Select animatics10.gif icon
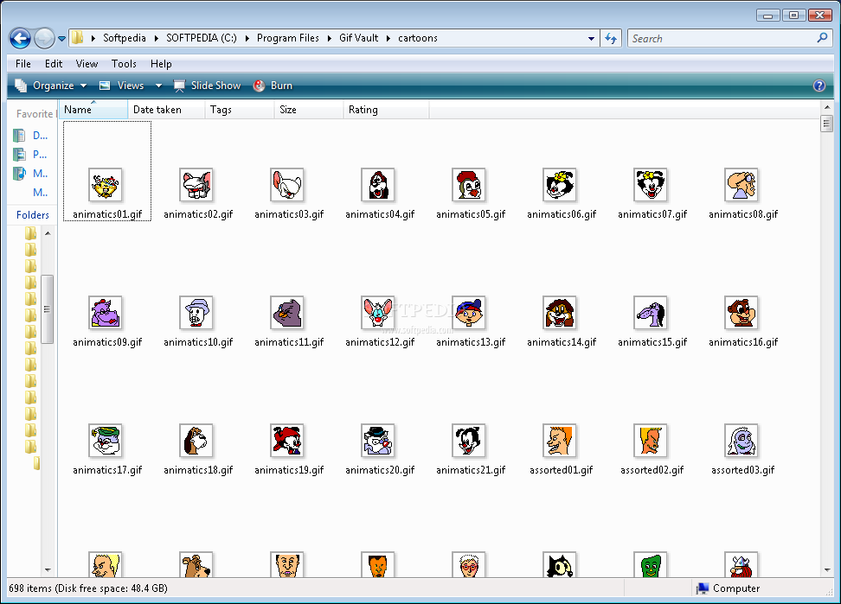Image resolution: width=841 pixels, height=604 pixels. (196, 313)
